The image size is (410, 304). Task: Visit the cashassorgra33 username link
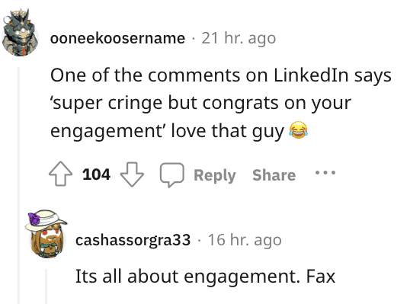(133, 240)
